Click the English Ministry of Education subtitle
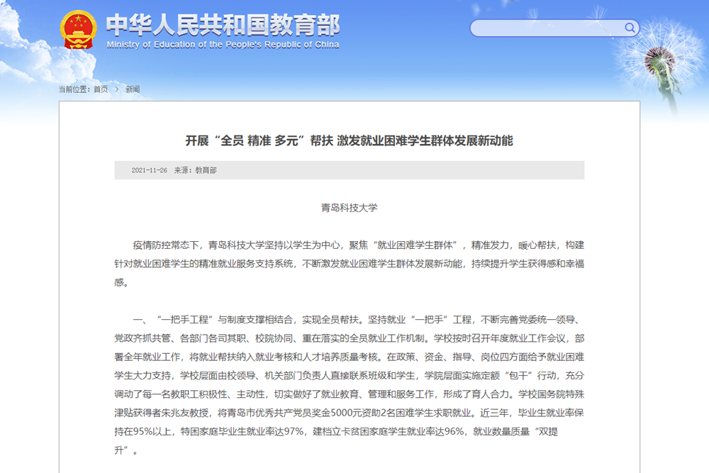 click(x=223, y=45)
